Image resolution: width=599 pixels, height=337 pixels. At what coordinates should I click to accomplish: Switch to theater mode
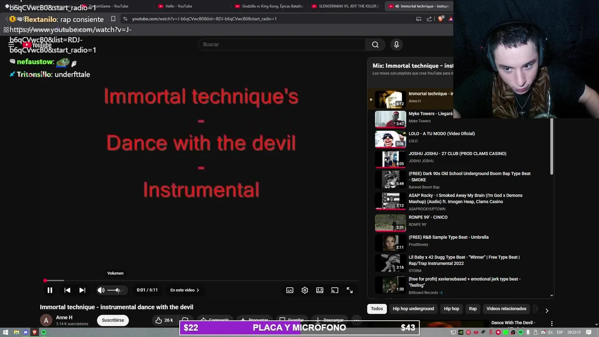tap(320, 290)
